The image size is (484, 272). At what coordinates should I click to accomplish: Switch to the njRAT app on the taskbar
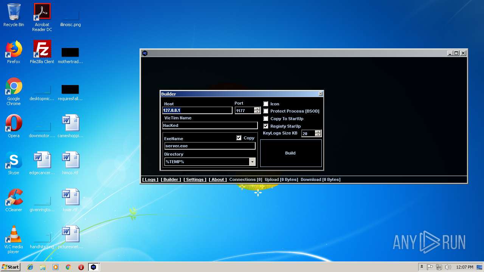click(93, 267)
